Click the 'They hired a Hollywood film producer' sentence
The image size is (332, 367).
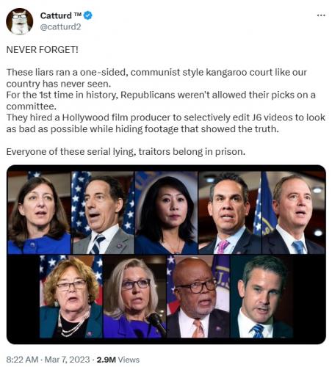[x=166, y=123]
